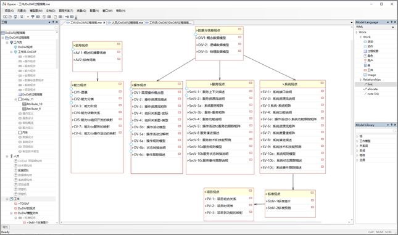The height and width of the screenshot is (235, 398).
Task: Collapse the Relationships group in palette
Action: click(x=360, y=80)
